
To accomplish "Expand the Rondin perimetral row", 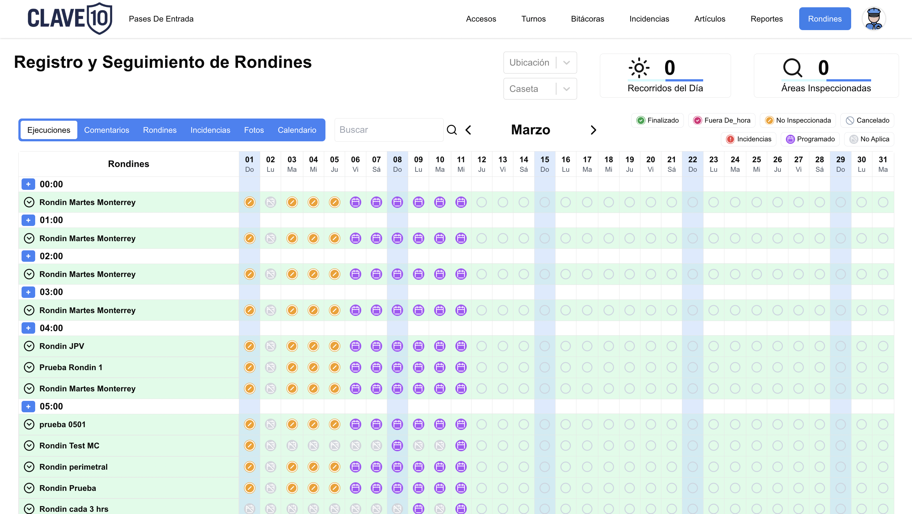I will [x=29, y=466].
